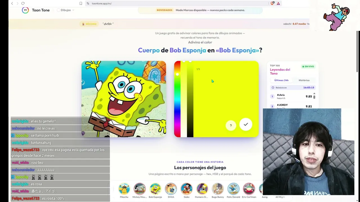Click the 'CADA COLOR TIENE UNA HISTORIA' label

[200, 162]
